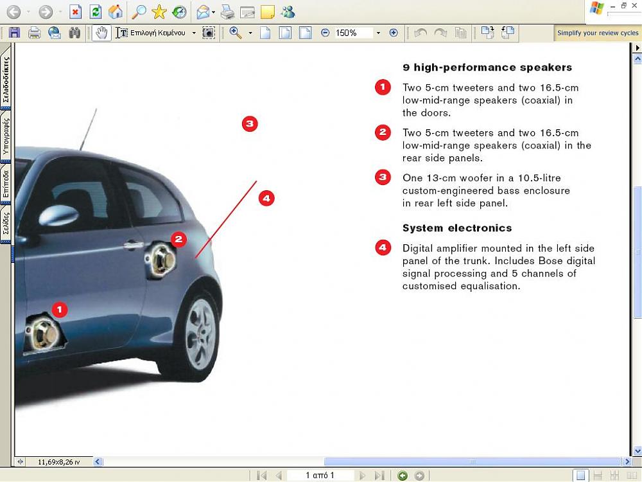Viewport: 642px width, 482px height.
Task: Open the Σελιδοδείκτες side tab
Action: coord(6,78)
